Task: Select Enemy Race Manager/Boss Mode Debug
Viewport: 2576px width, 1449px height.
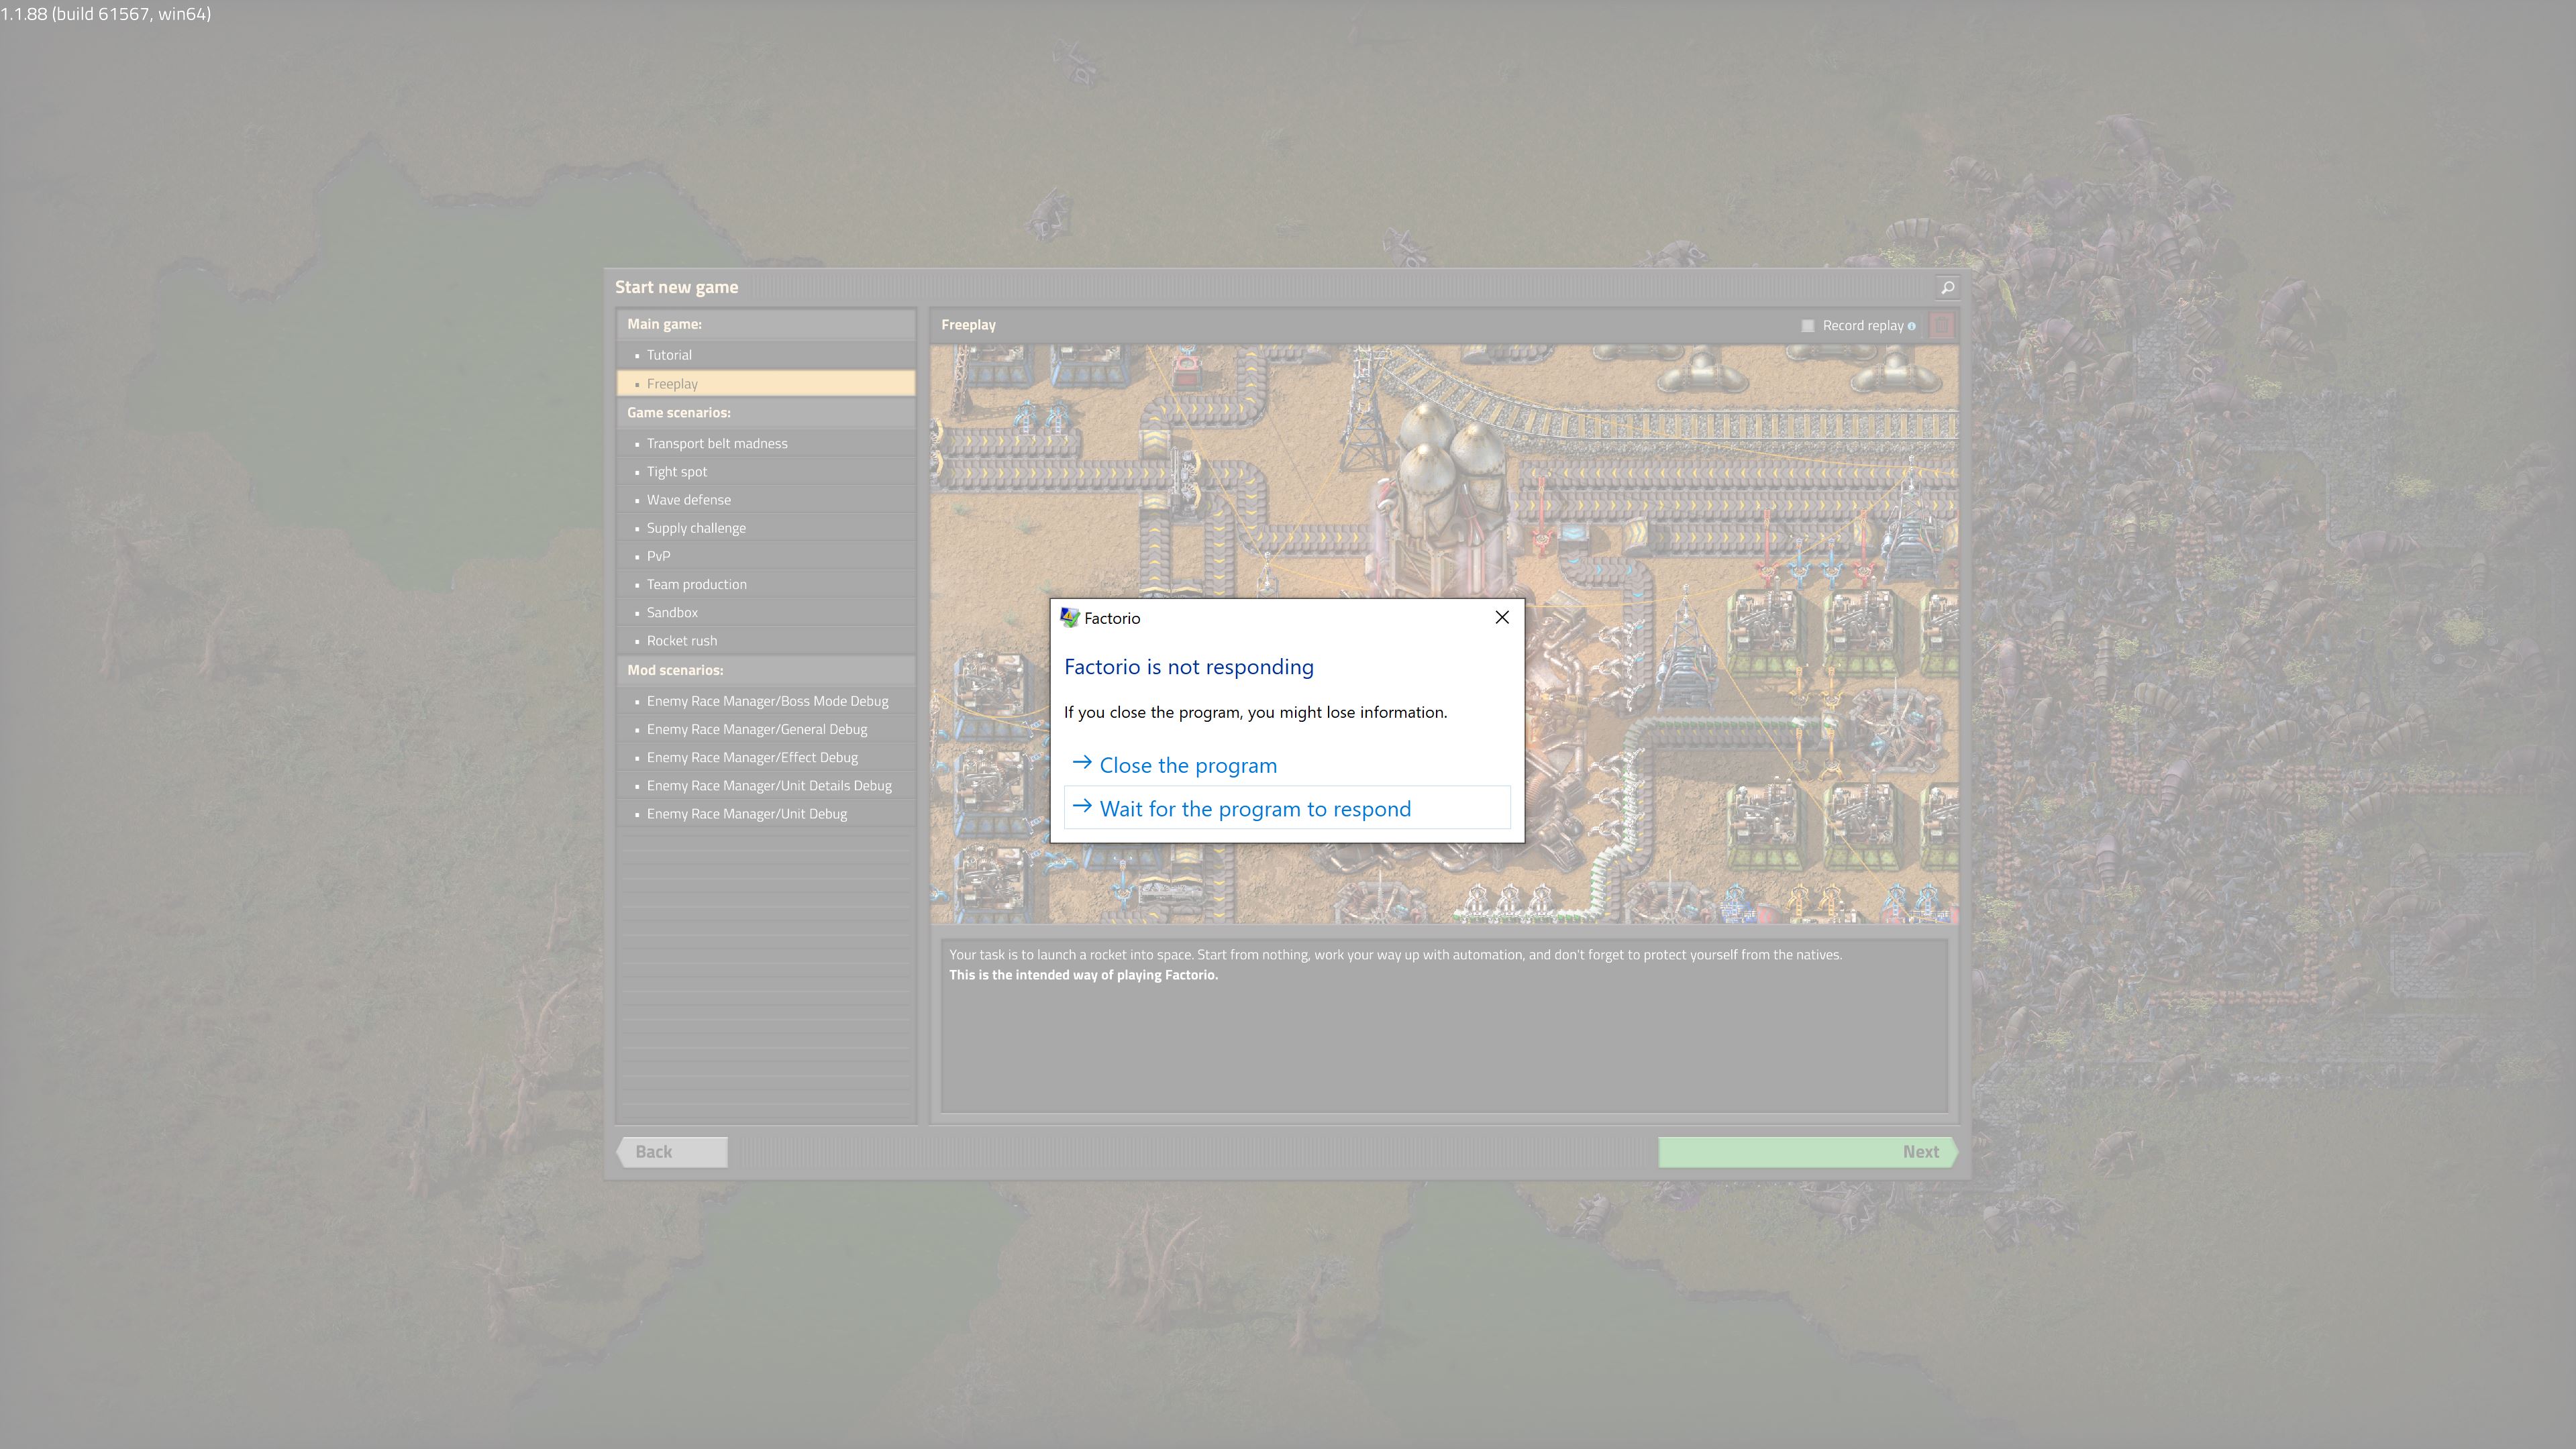Action: 766,702
